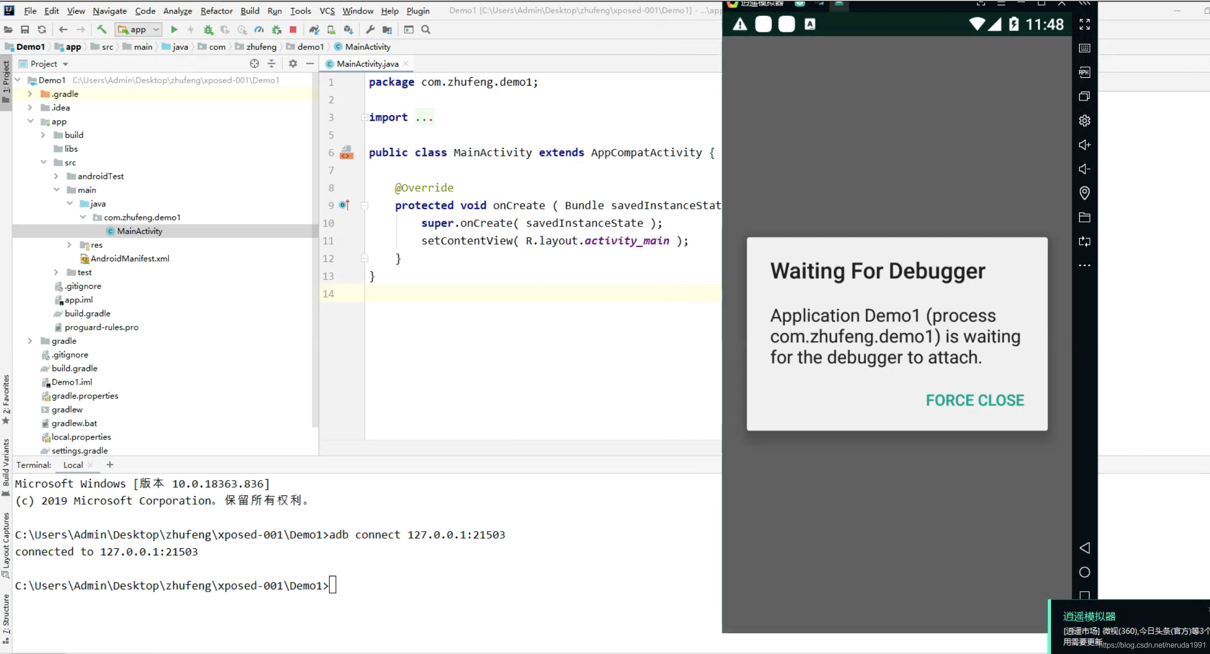Click Sync Project with Gradle Files icon

pos(314,30)
